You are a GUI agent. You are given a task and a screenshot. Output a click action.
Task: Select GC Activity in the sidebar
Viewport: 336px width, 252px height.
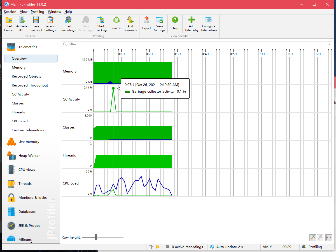click(x=20, y=94)
